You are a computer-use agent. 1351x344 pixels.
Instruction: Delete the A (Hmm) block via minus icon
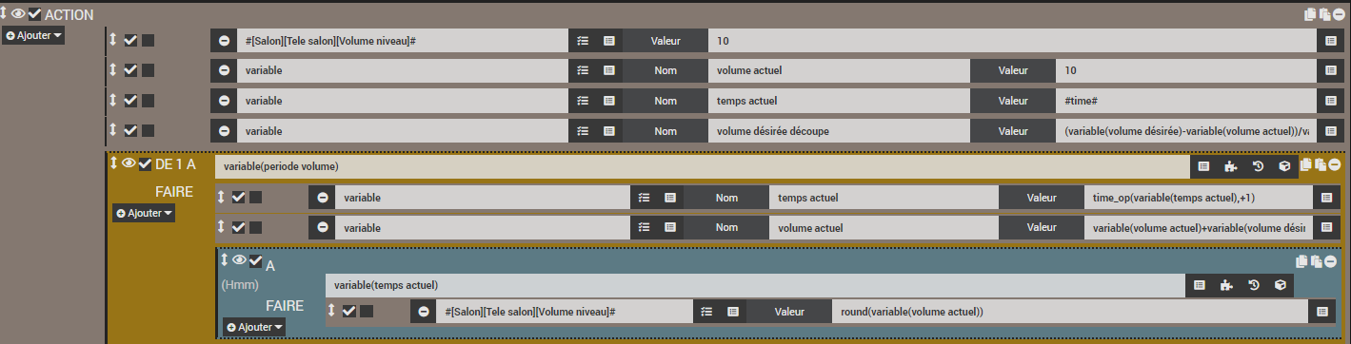[x=1330, y=261]
